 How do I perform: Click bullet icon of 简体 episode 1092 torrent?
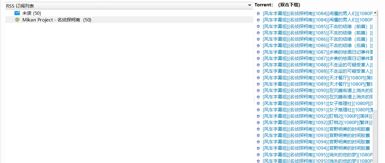tap(258, 116)
